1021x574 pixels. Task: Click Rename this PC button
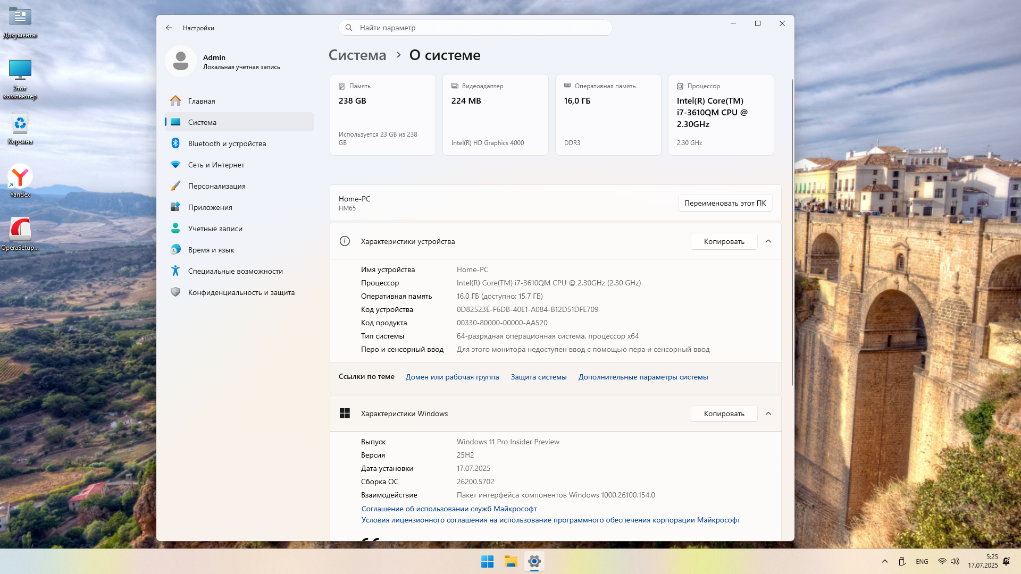click(725, 203)
